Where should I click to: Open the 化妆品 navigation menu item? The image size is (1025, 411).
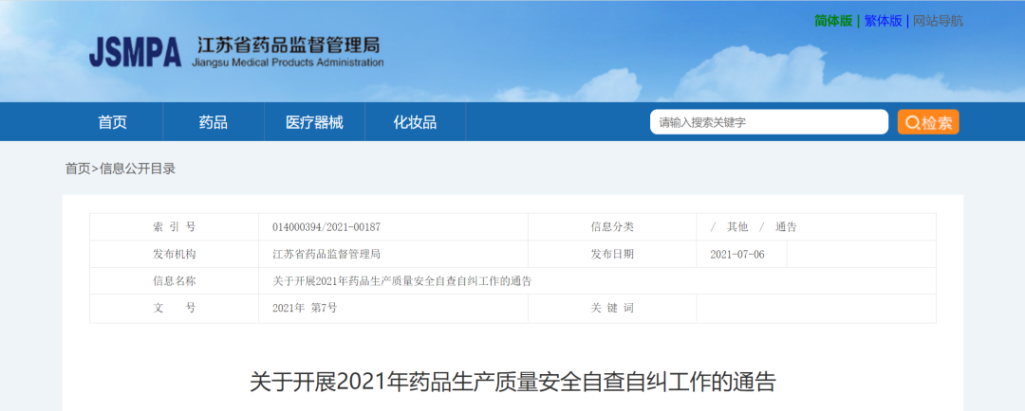point(415,122)
